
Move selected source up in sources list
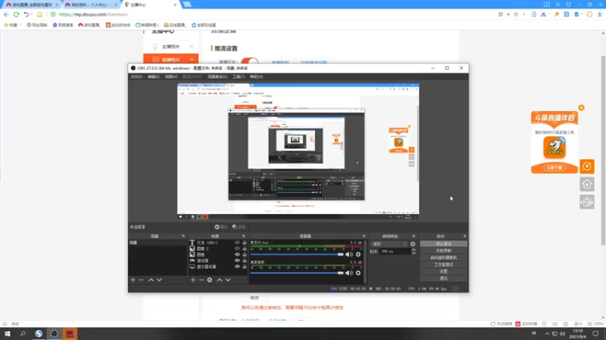coord(220,280)
